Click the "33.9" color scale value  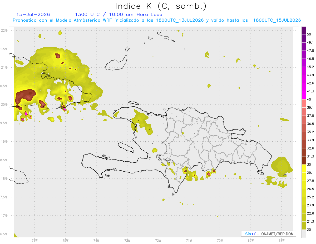(310, 140)
